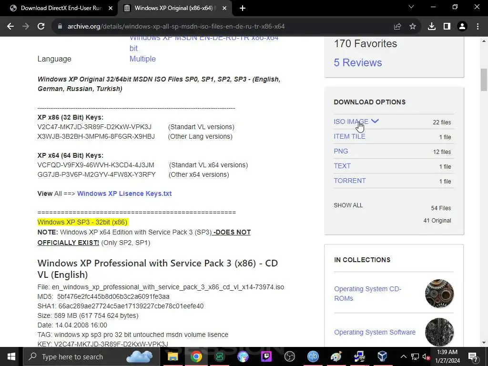
Task: Click the '54 Files' count
Action: click(441, 208)
